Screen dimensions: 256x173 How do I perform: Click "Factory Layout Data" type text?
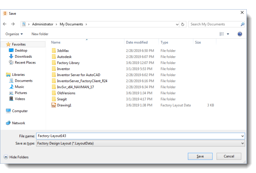175,105
